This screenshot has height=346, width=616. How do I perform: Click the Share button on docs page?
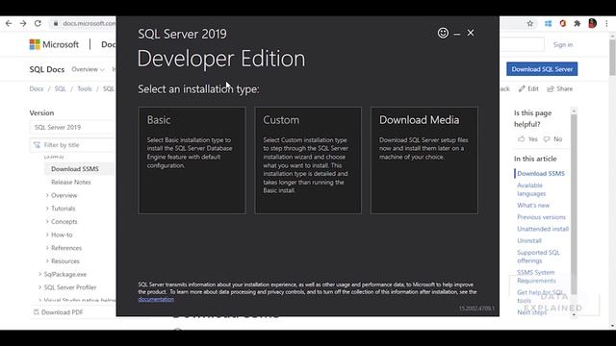click(x=560, y=88)
